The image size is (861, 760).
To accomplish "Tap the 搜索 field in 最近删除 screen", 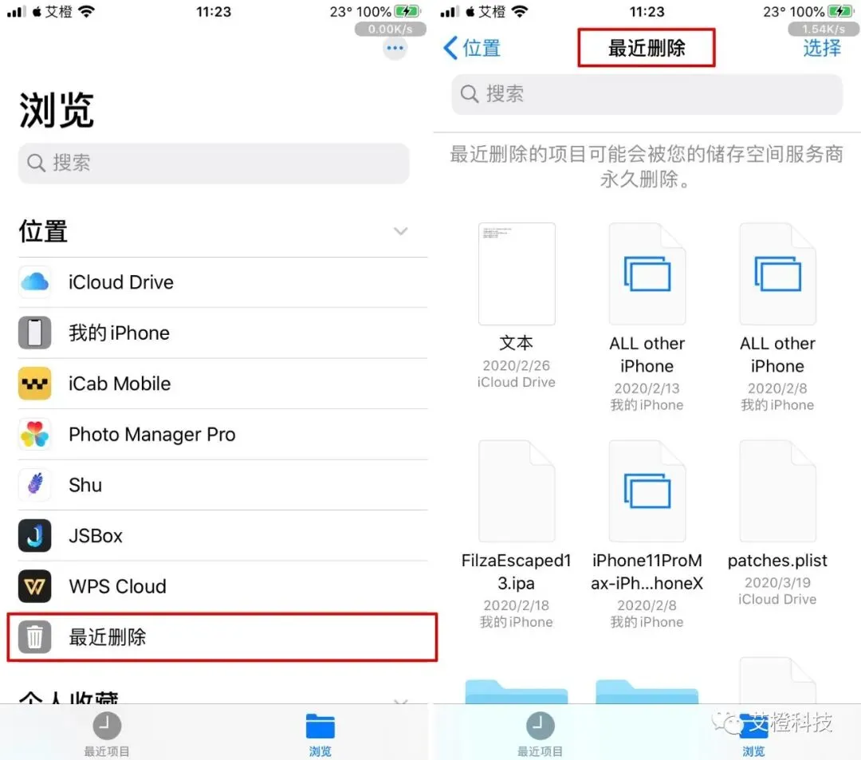I will [647, 94].
